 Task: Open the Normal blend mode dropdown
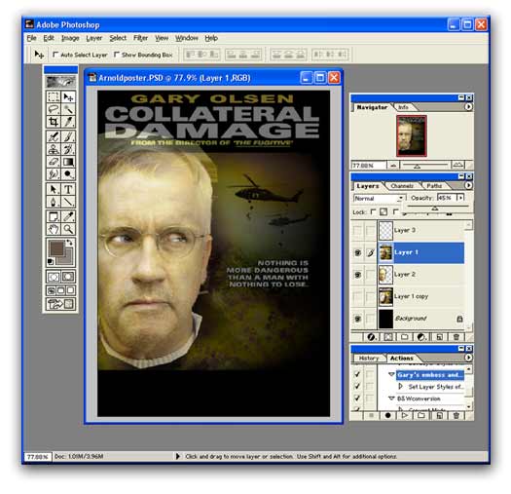point(379,198)
